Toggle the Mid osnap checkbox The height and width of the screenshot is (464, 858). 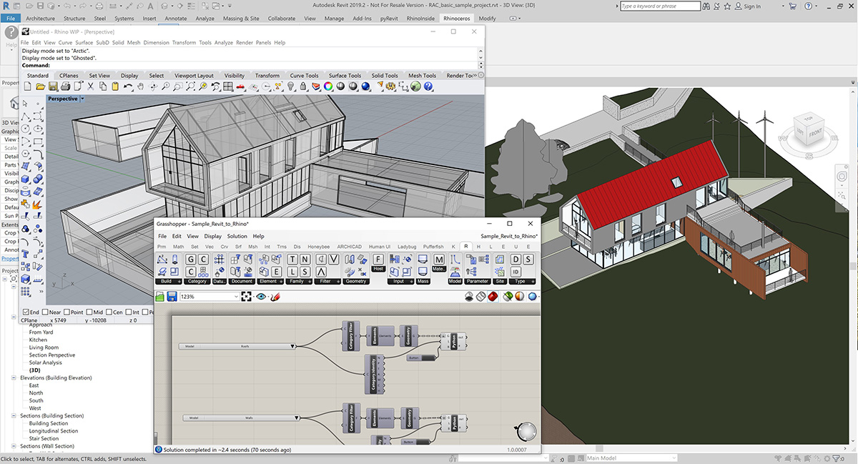(89, 312)
